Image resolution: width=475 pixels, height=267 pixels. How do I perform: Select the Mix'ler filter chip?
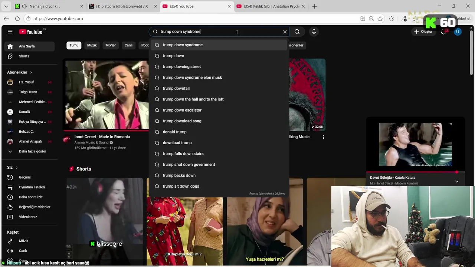111,45
